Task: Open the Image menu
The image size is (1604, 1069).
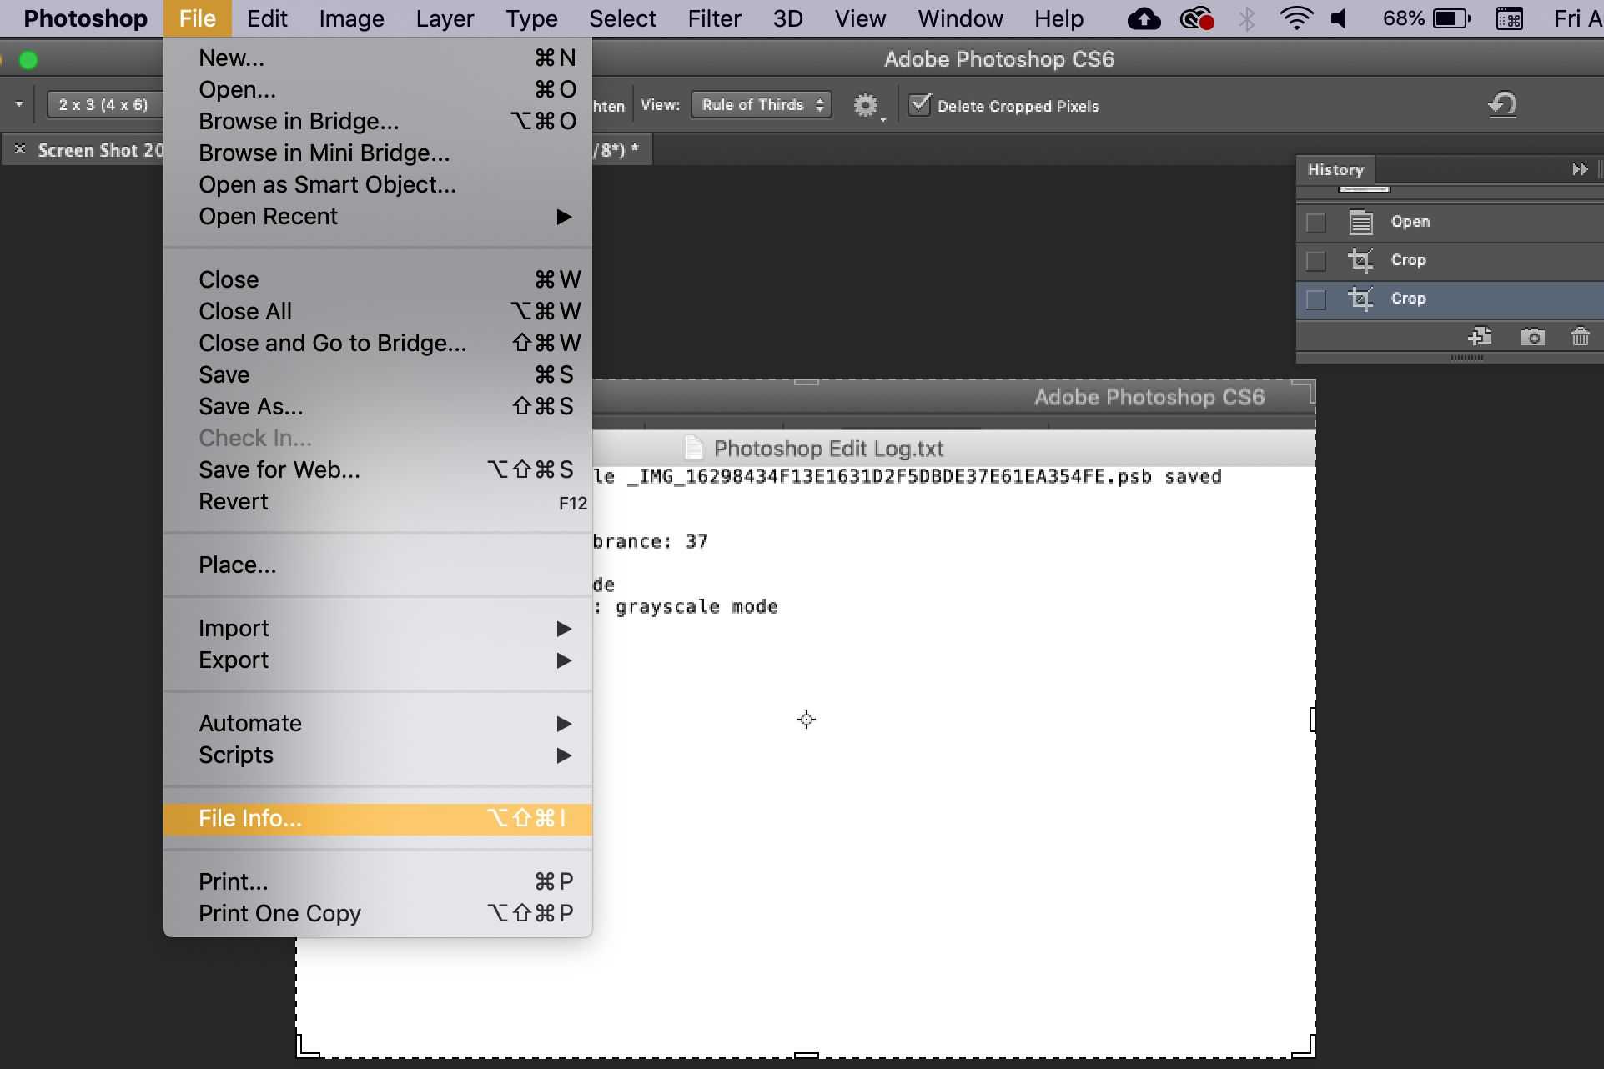Action: (351, 18)
